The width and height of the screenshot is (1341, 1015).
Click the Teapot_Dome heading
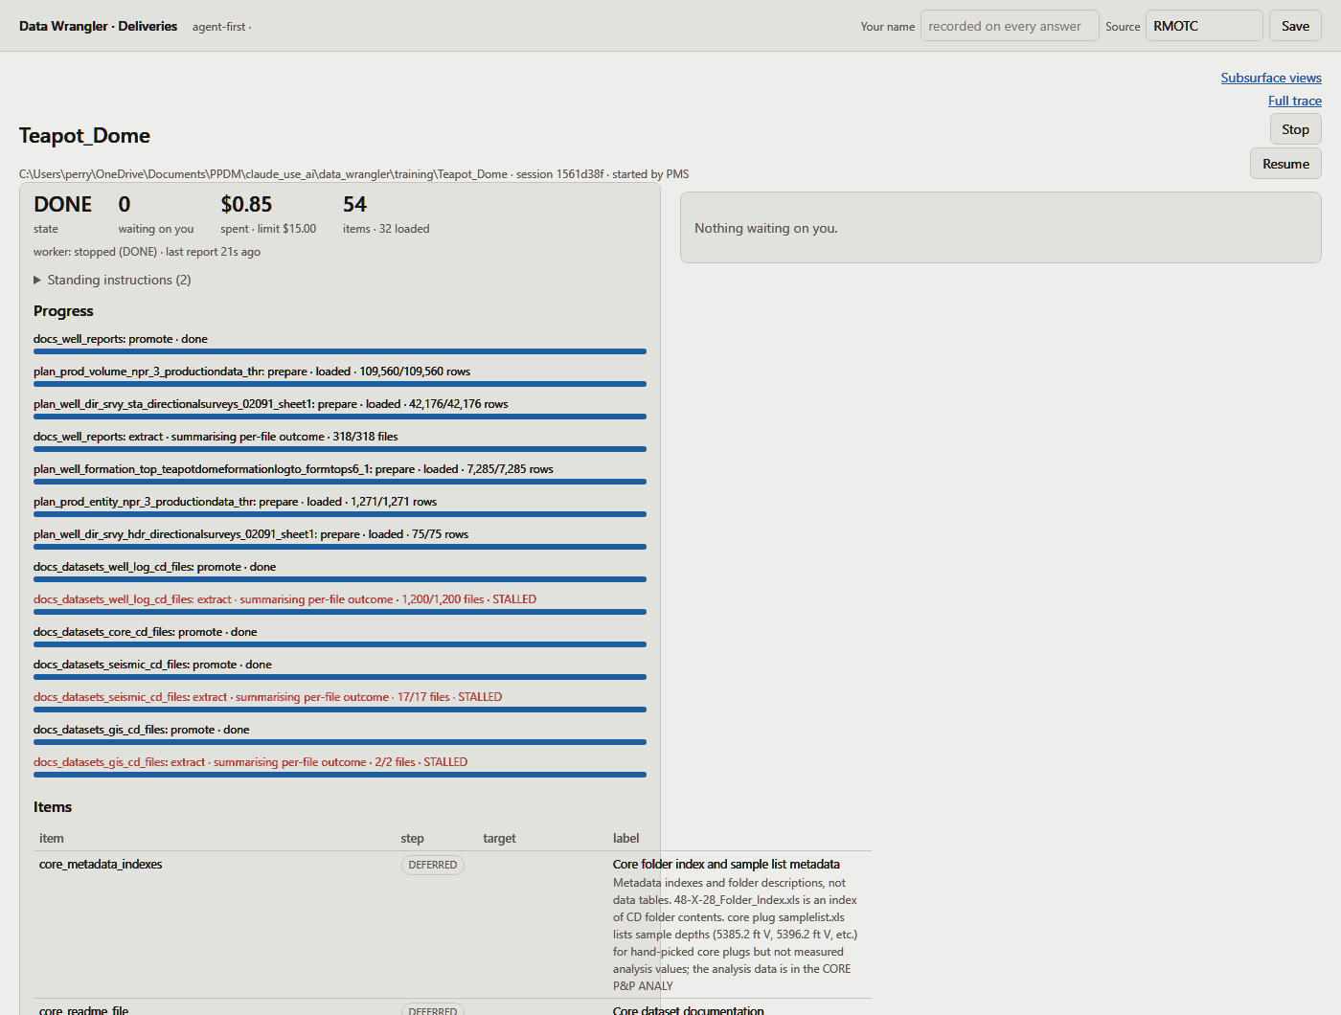click(84, 135)
